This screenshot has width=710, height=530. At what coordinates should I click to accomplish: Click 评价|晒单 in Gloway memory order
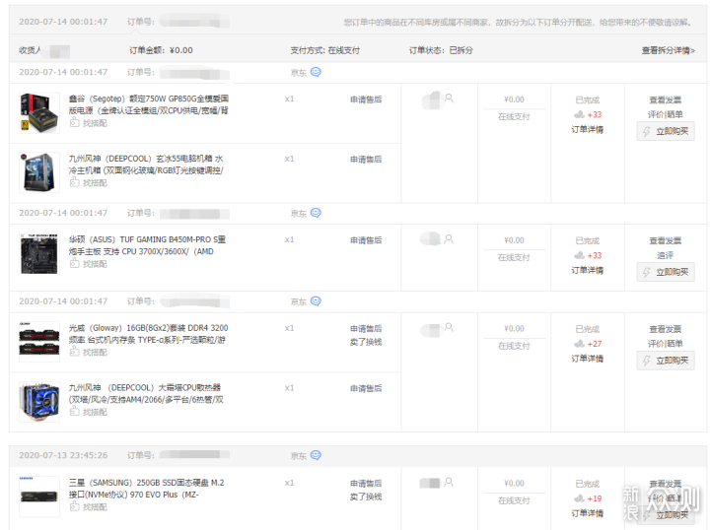click(x=666, y=344)
